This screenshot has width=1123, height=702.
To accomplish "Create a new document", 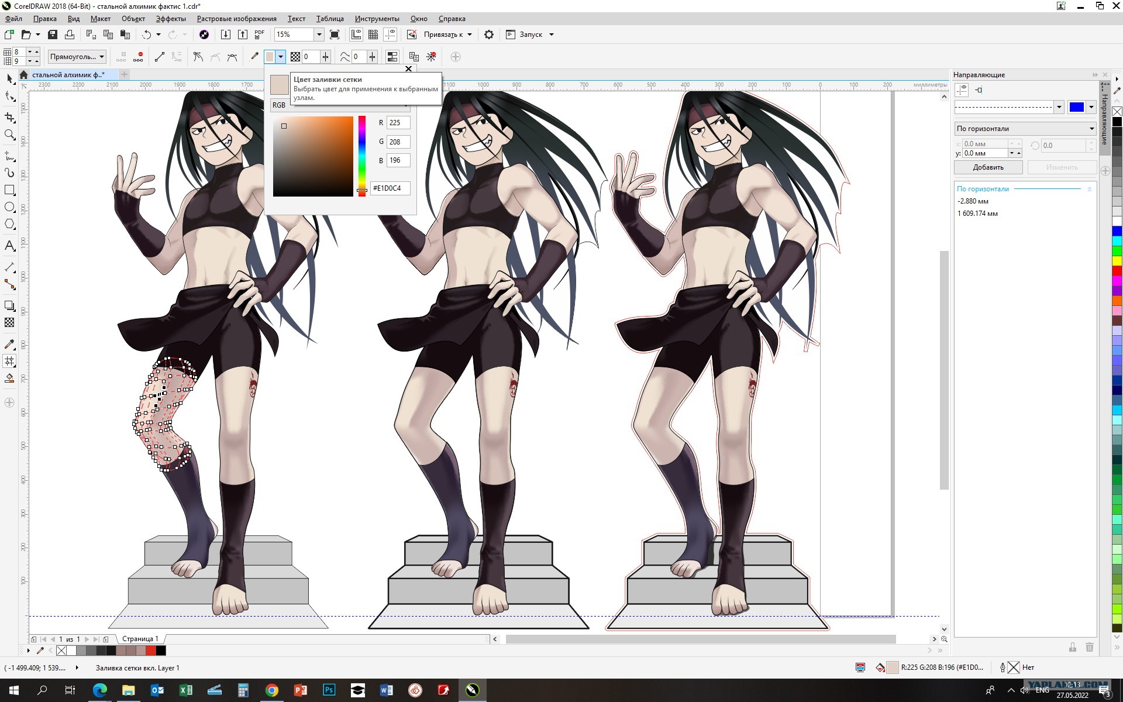I will pyautogui.click(x=9, y=35).
